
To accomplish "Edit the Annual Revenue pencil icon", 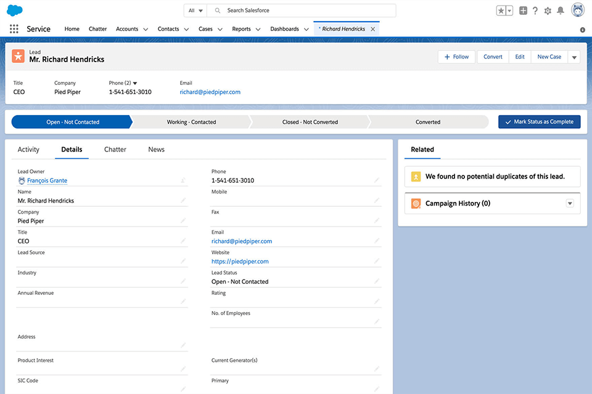I will [x=183, y=301].
